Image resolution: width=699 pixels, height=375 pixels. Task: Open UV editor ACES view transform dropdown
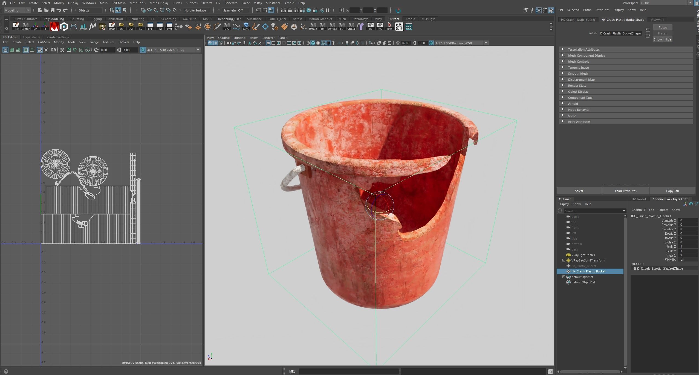pos(174,50)
